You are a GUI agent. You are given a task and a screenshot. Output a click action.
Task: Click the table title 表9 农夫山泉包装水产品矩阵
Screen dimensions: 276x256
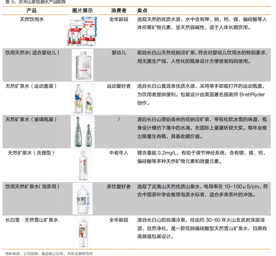click(36, 2)
